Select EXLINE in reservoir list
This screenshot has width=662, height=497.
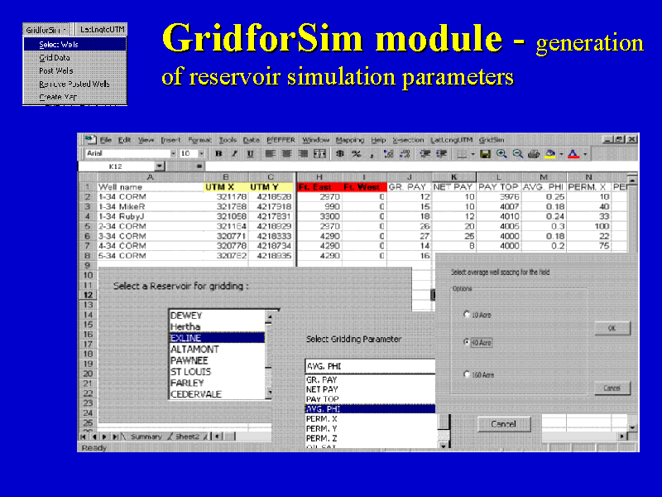click(217, 338)
